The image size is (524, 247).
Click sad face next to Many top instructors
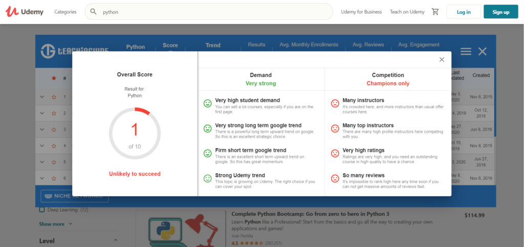pos(335,129)
